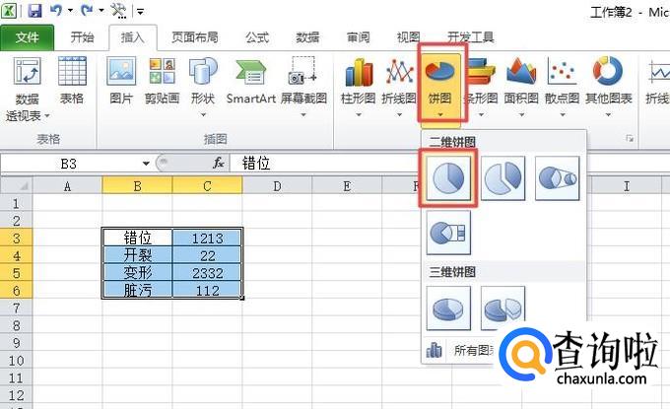Click cell with value 2332
The width and height of the screenshot is (670, 409).
coord(207,273)
